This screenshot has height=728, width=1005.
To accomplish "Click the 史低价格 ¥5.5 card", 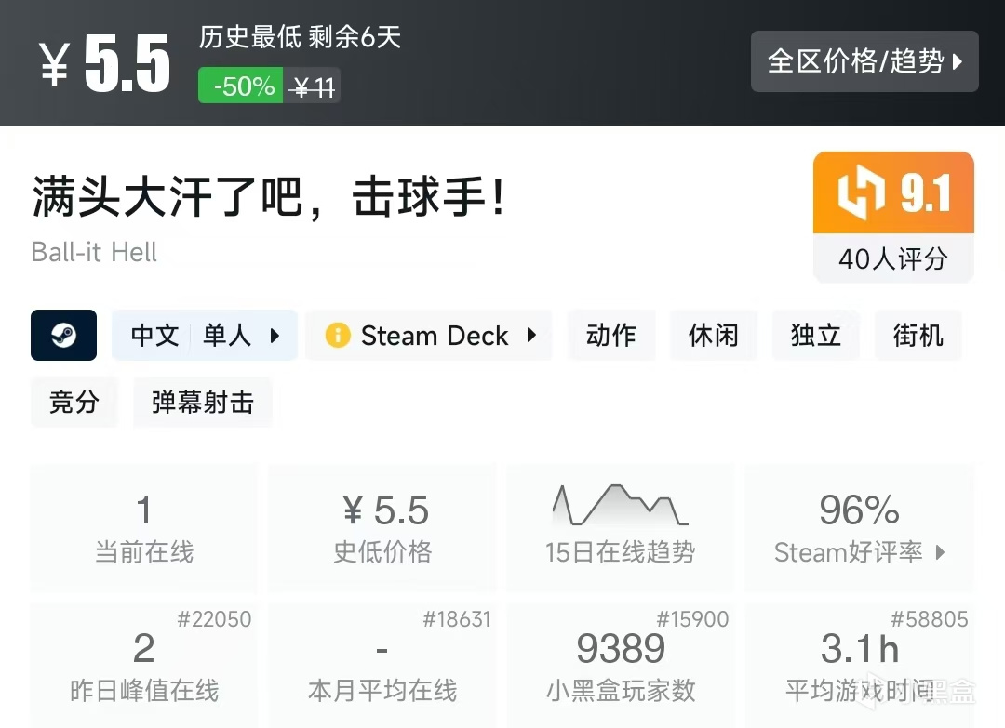I will point(382,525).
